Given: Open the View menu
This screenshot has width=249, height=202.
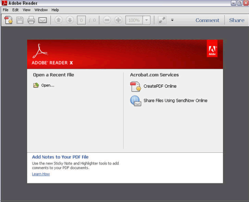Looking at the screenshot, I should (x=27, y=10).
